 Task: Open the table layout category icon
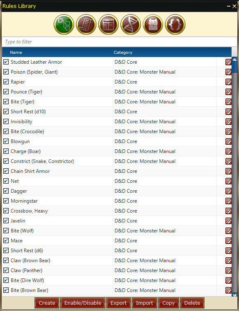(x=108, y=24)
